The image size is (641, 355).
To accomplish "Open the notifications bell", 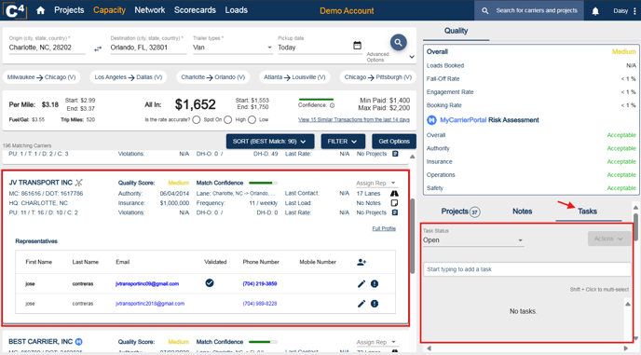I will point(595,11).
